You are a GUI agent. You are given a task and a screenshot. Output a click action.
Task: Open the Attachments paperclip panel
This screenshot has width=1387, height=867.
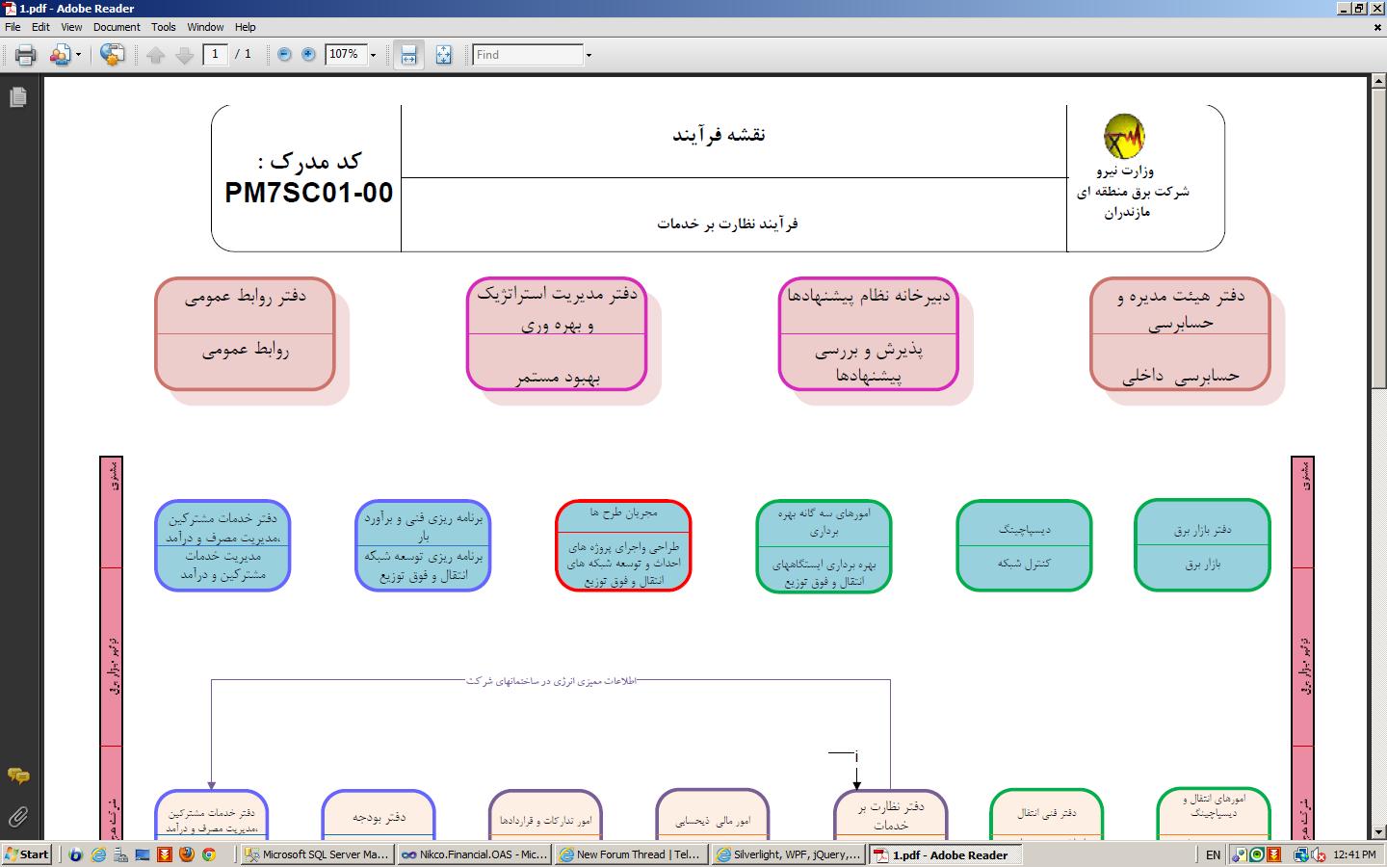point(17,818)
